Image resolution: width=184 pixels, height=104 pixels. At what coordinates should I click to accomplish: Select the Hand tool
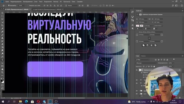pos(2,69)
